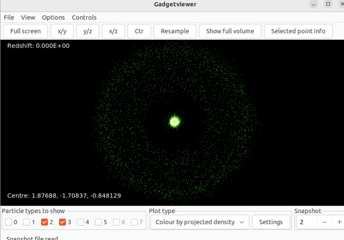Minimize the Gadgetviewer window
The width and height of the screenshot is (344, 240).
pos(313,4)
